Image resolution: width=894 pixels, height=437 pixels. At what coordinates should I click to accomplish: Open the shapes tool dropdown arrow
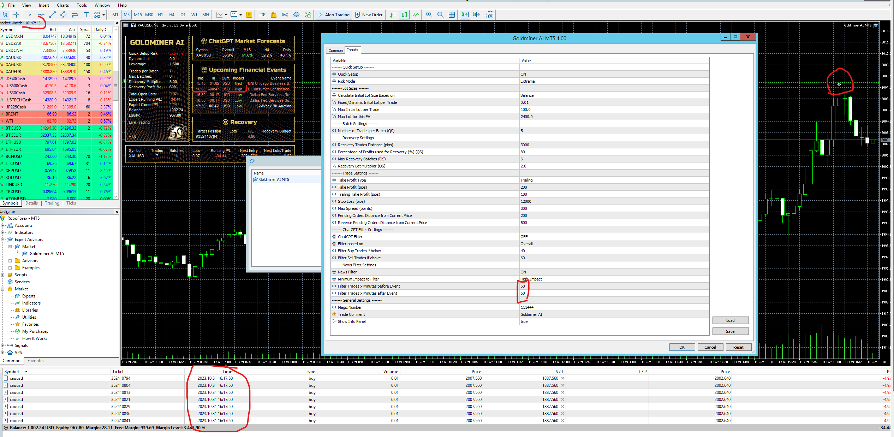pos(103,15)
